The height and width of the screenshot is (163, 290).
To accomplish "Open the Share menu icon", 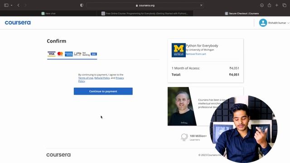I will tap(269, 5).
